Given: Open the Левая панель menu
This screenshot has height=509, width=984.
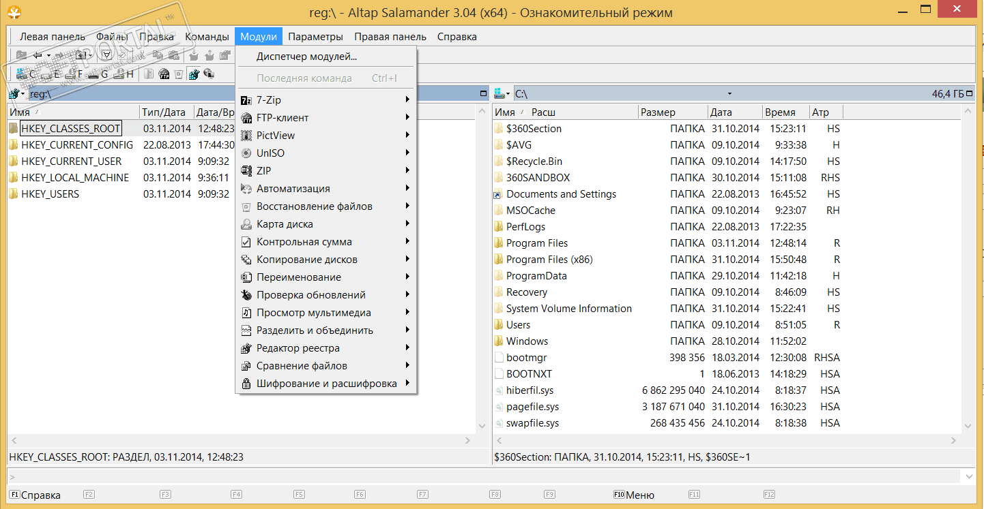Looking at the screenshot, I should (x=53, y=37).
